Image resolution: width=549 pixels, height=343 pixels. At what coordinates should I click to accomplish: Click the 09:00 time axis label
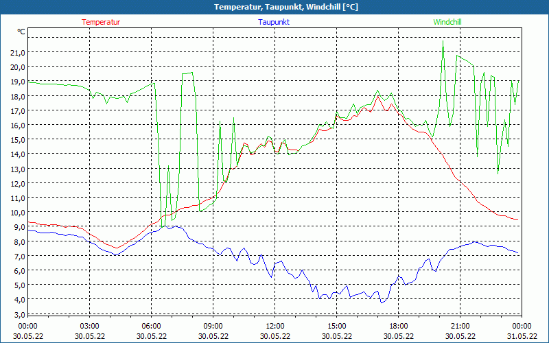coord(213,327)
